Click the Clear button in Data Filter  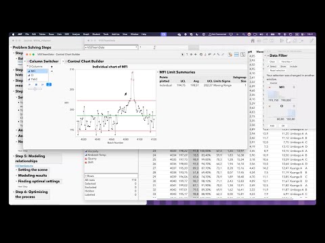click(x=272, y=61)
